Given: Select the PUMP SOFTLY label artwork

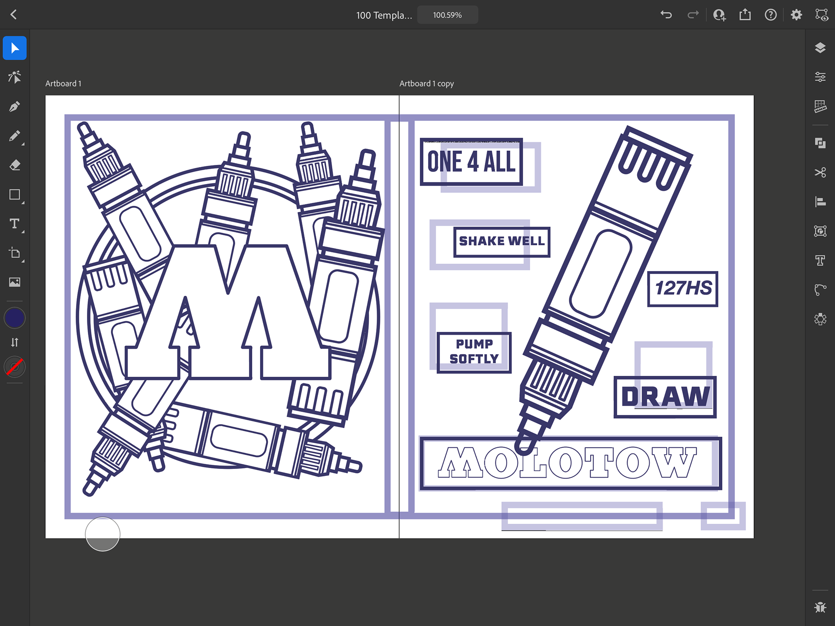Looking at the screenshot, I should click(474, 352).
